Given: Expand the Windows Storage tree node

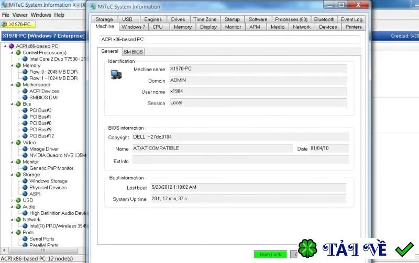Looking at the screenshot, I should [x=19, y=181].
